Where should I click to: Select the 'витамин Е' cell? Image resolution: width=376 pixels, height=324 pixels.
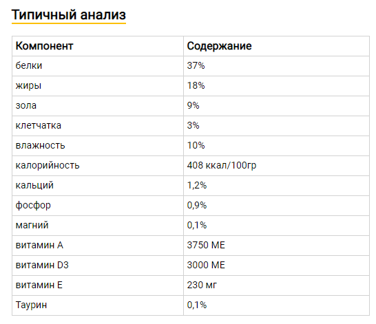pos(98,285)
